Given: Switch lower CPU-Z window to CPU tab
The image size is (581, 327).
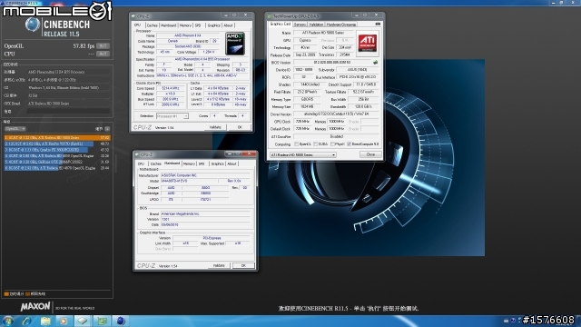Looking at the screenshot, I should [141, 163].
